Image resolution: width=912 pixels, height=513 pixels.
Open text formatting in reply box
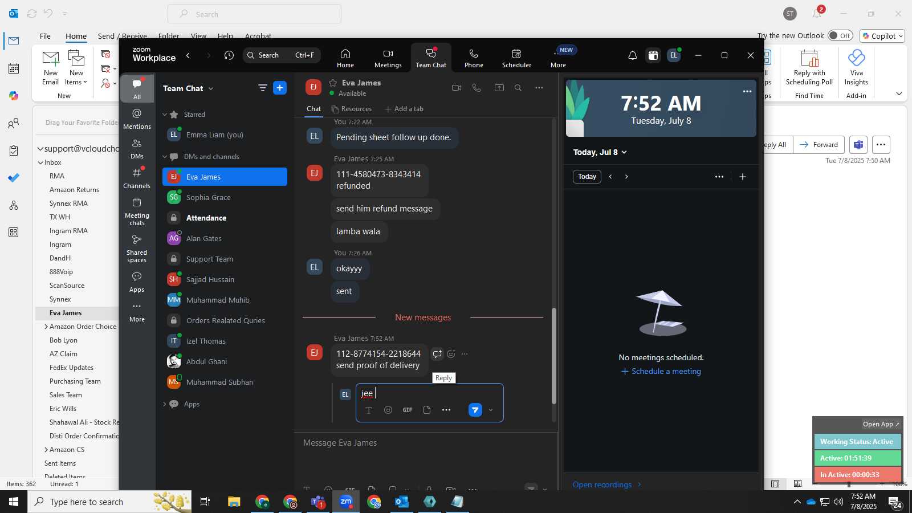click(369, 410)
